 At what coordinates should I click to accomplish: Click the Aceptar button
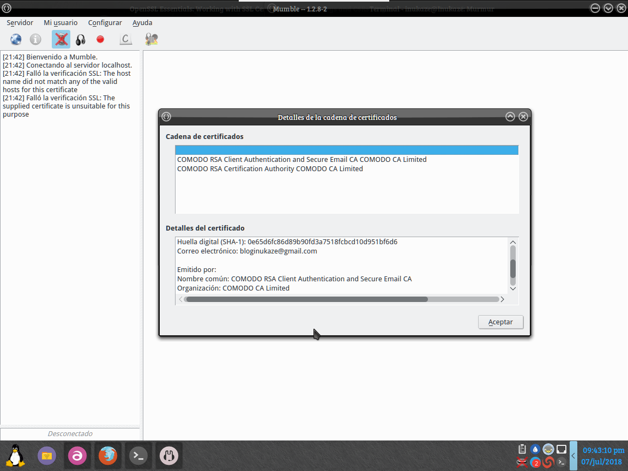tap(500, 322)
